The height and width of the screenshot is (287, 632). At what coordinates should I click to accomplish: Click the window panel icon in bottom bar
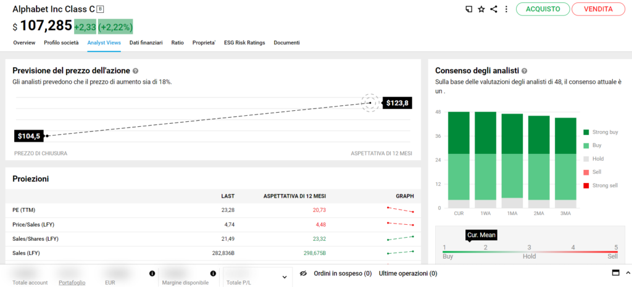coord(615,273)
